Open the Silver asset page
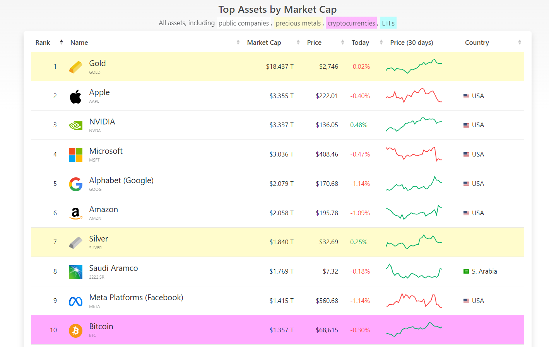This screenshot has width=549, height=347. pos(99,239)
